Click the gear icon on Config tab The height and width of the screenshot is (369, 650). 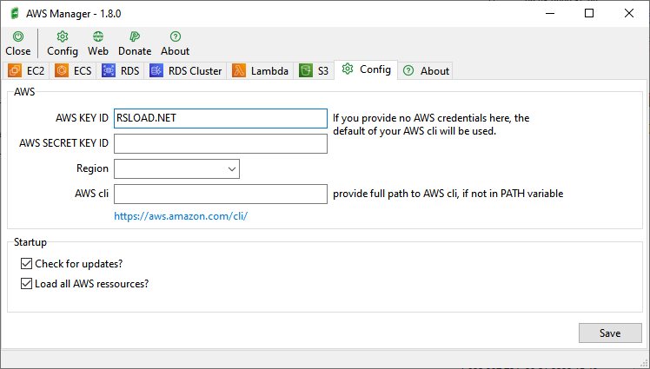click(x=348, y=69)
